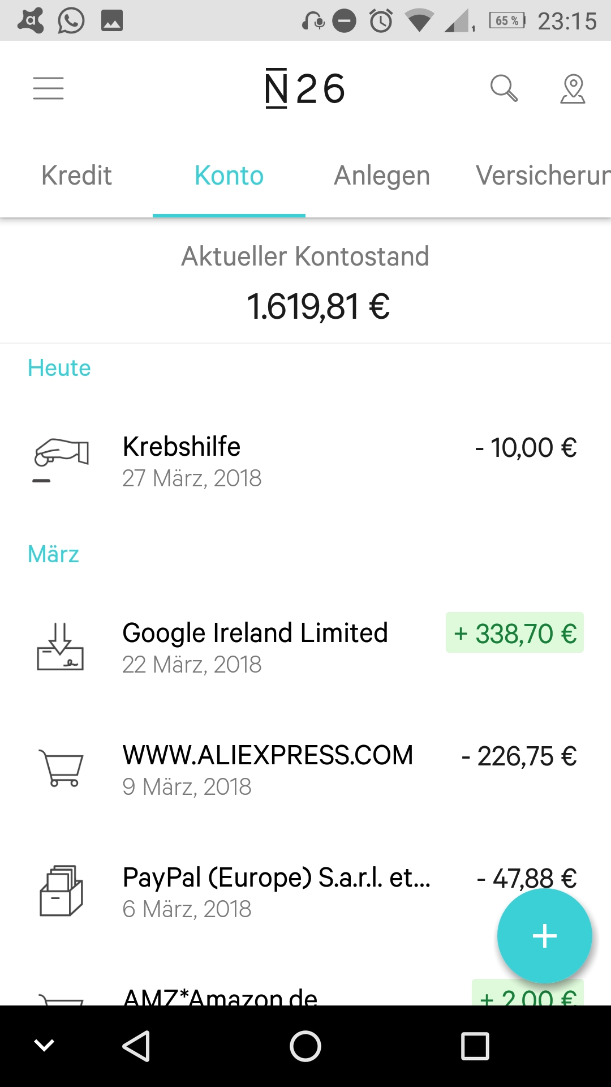The width and height of the screenshot is (611, 1087).
Task: Open the PayPal (Europe) S.a.r.l. transaction
Action: [305, 892]
